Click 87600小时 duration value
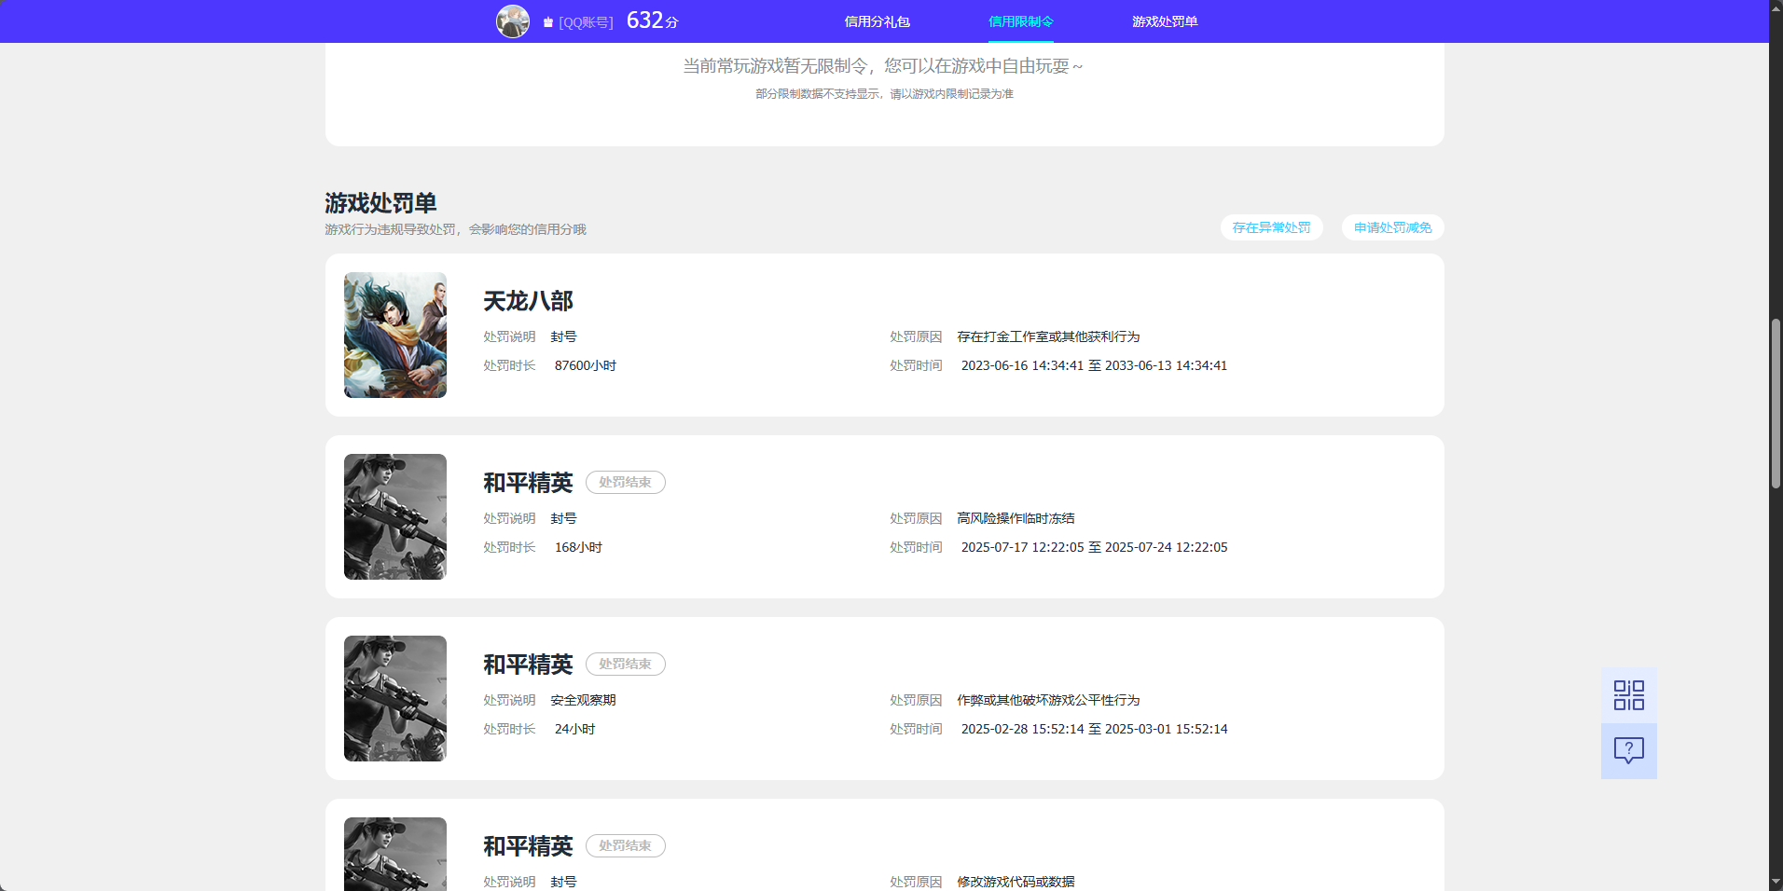This screenshot has height=891, width=1783. (x=585, y=365)
